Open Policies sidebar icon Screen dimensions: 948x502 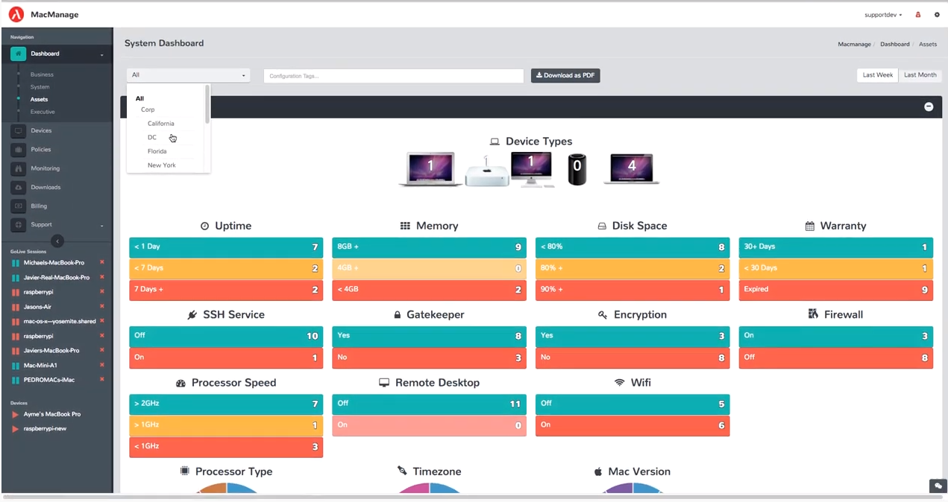(x=18, y=150)
